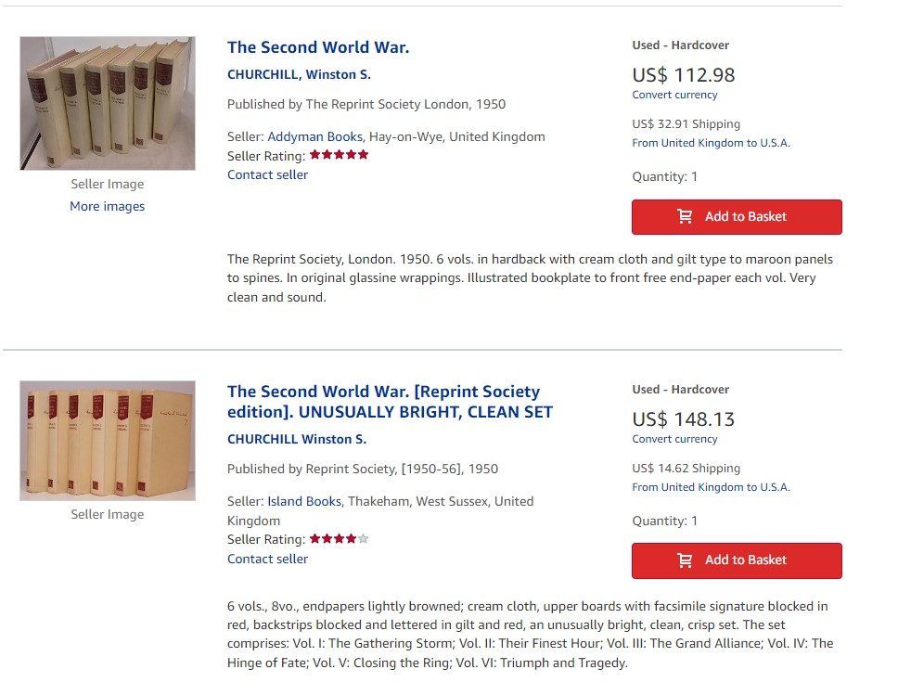Visit the Addyman Books seller page
Screen dimensions: 898x695
(x=315, y=136)
